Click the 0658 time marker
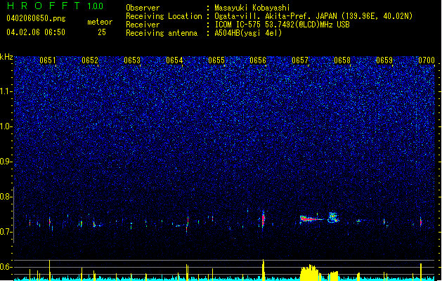The height and width of the screenshot is (281, 442). [x=342, y=60]
